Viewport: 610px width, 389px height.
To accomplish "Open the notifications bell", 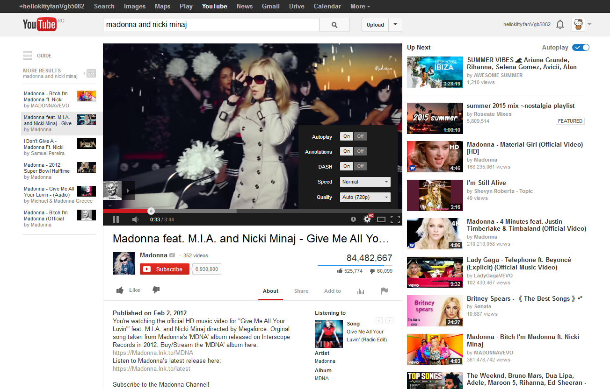I will pos(560,25).
